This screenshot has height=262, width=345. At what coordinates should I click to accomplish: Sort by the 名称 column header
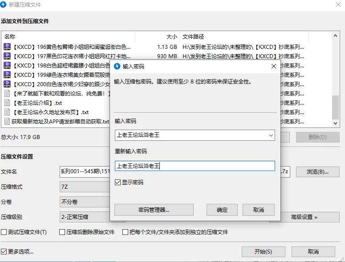[x=68, y=37]
